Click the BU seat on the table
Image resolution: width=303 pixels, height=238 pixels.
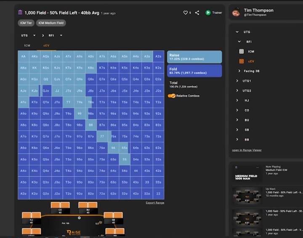click(x=88, y=208)
